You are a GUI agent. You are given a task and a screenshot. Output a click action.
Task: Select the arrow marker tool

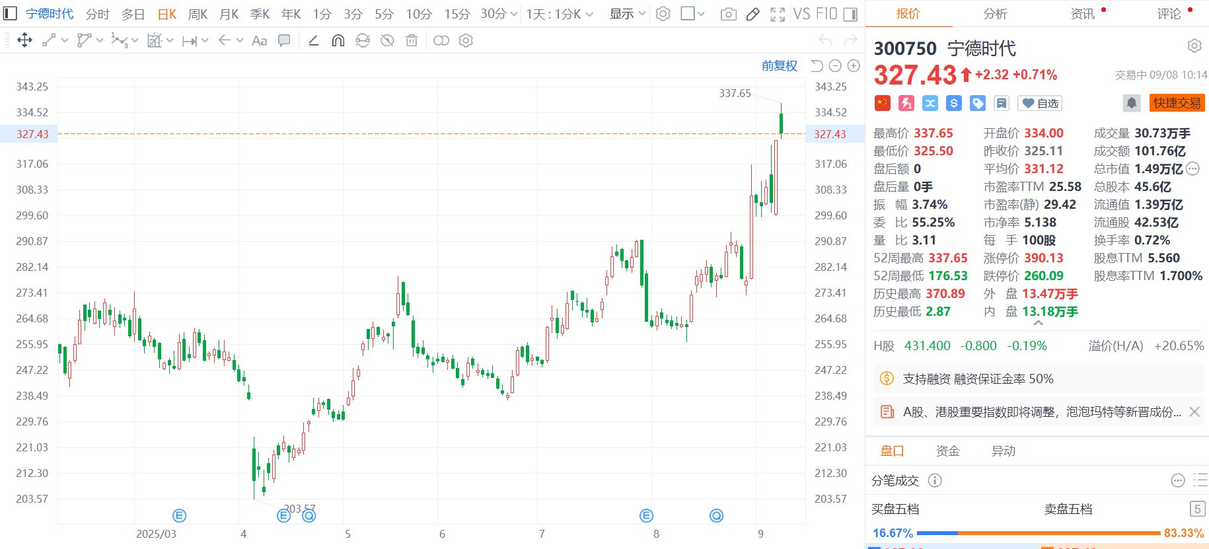click(225, 40)
